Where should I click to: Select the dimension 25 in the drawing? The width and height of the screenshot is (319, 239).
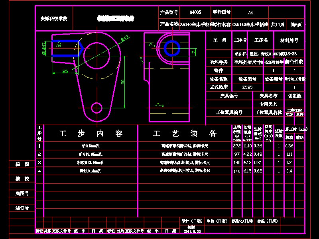[x=65, y=71]
